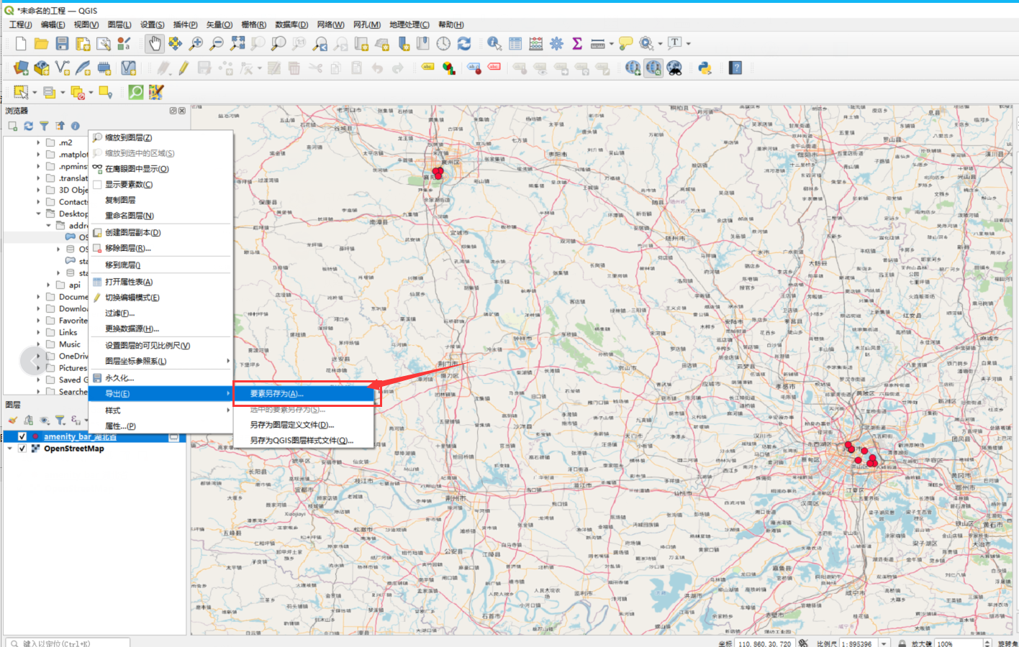Toggle OpenStreetMap layer visibility checkbox
The image size is (1019, 647).
(x=22, y=449)
